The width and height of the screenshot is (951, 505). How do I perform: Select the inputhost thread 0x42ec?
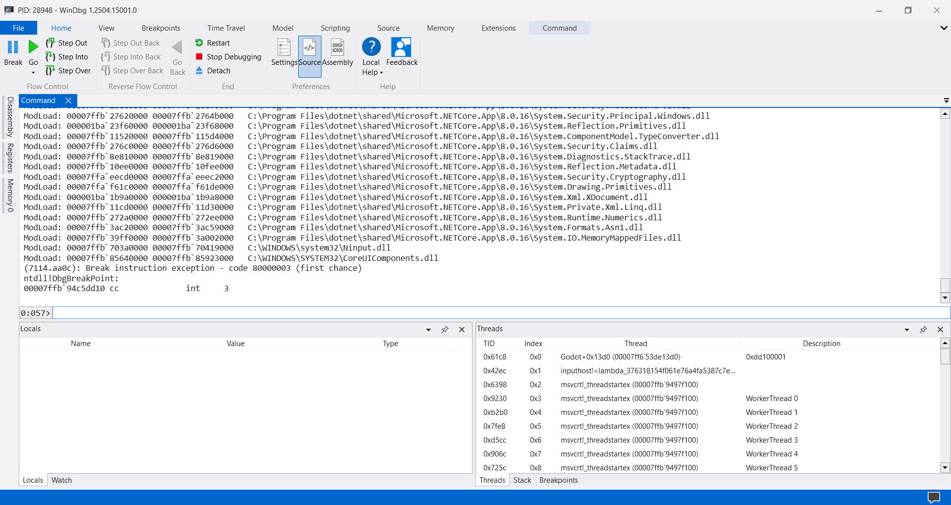pos(708,371)
